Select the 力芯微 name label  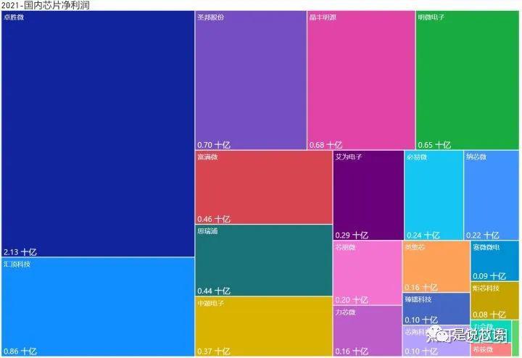[x=345, y=312]
